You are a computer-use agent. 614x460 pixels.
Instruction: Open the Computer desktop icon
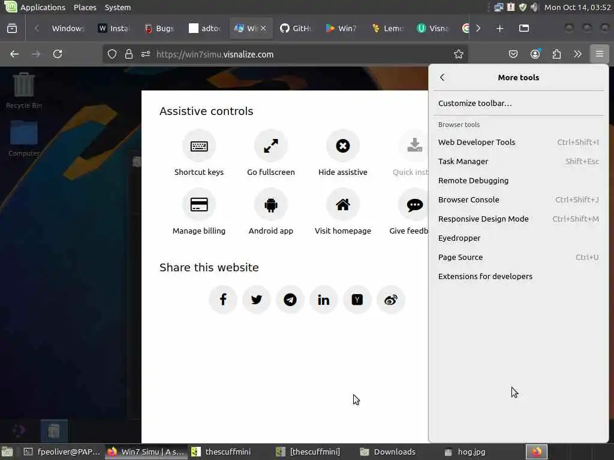coord(24,139)
